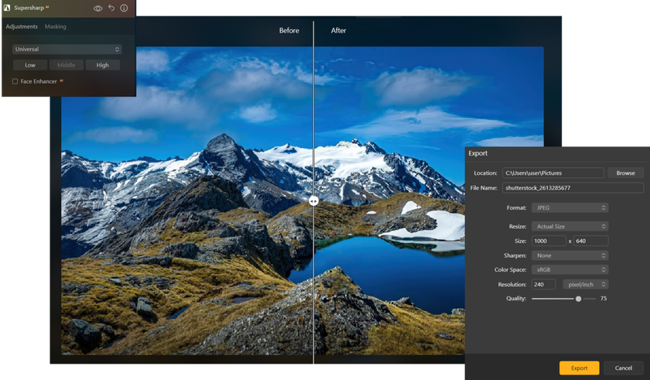The width and height of the screenshot is (650, 380).
Task: Toggle the Supersharp eye visibility icon
Action: 97,9
